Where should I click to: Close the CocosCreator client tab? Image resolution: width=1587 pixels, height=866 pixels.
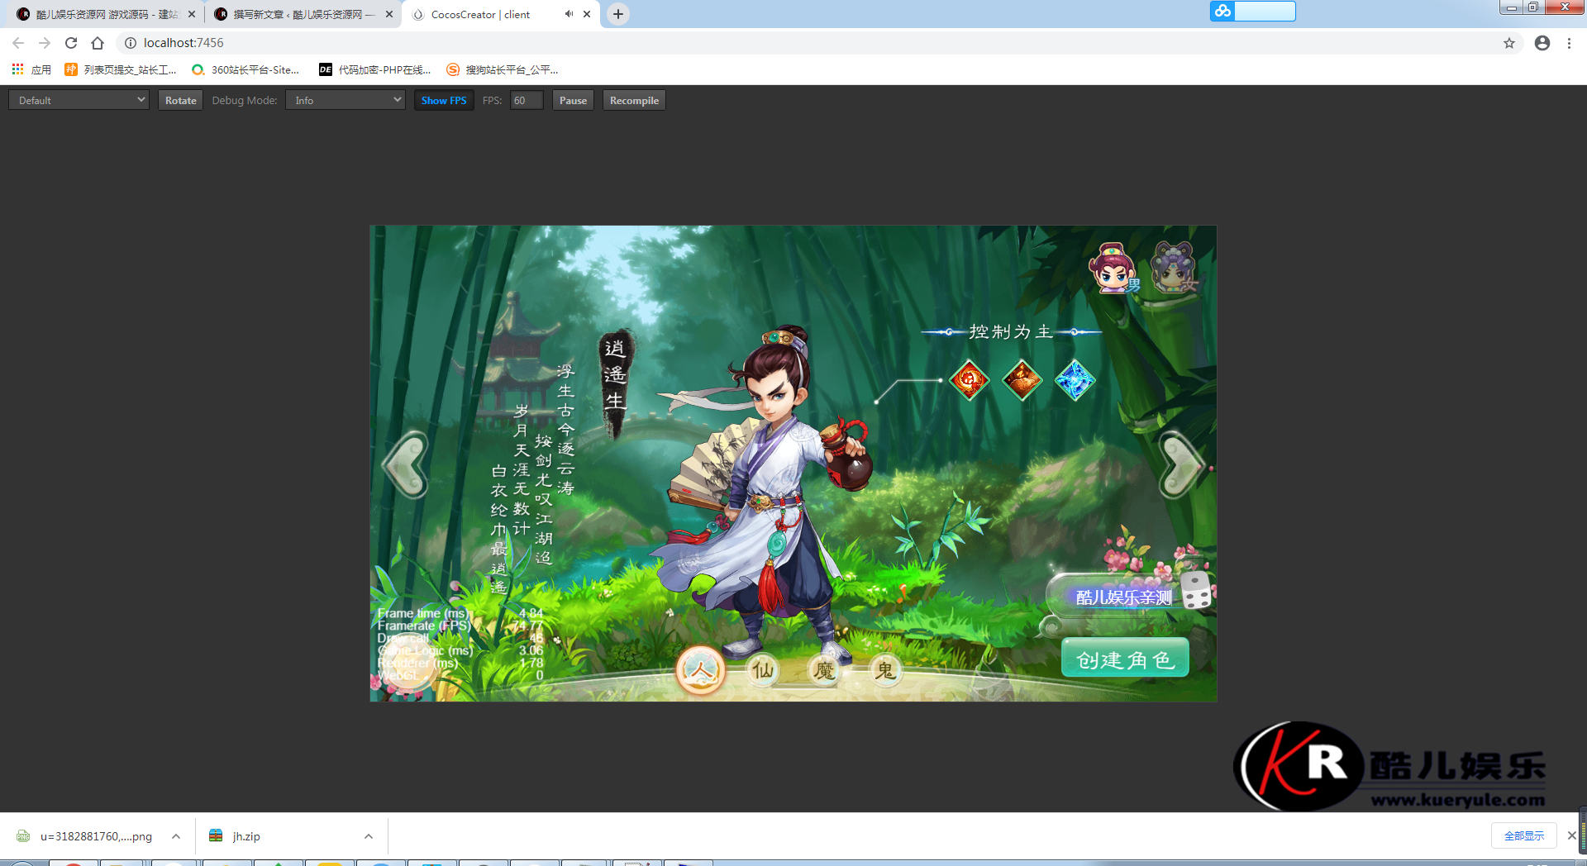tap(587, 14)
